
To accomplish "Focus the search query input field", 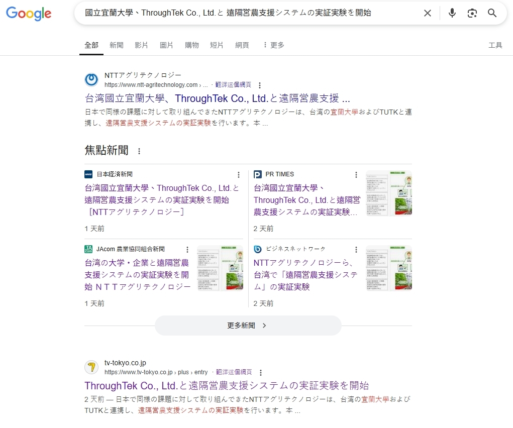I will pos(228,13).
